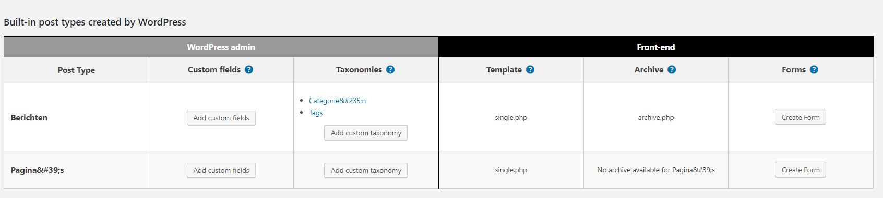Image resolution: width=883 pixels, height=198 pixels.
Task: Open help icon beside Template
Action: pyautogui.click(x=530, y=70)
